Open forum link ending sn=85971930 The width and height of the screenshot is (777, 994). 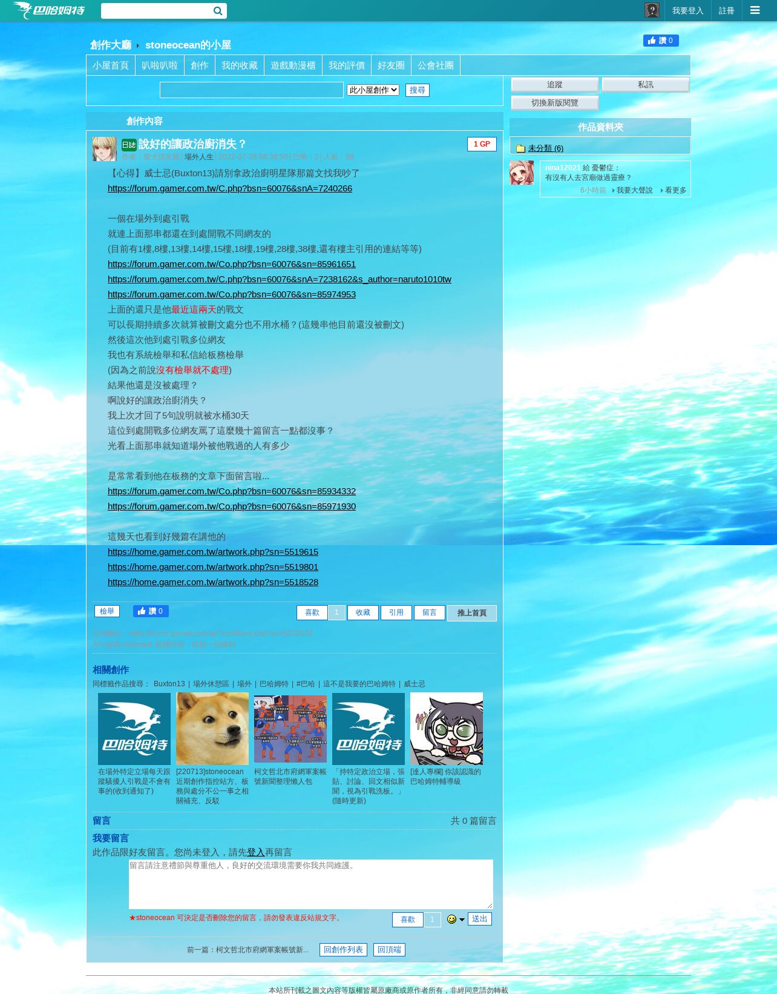(x=232, y=506)
